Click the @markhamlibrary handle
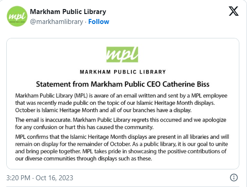247x187 pixels. (56, 22)
